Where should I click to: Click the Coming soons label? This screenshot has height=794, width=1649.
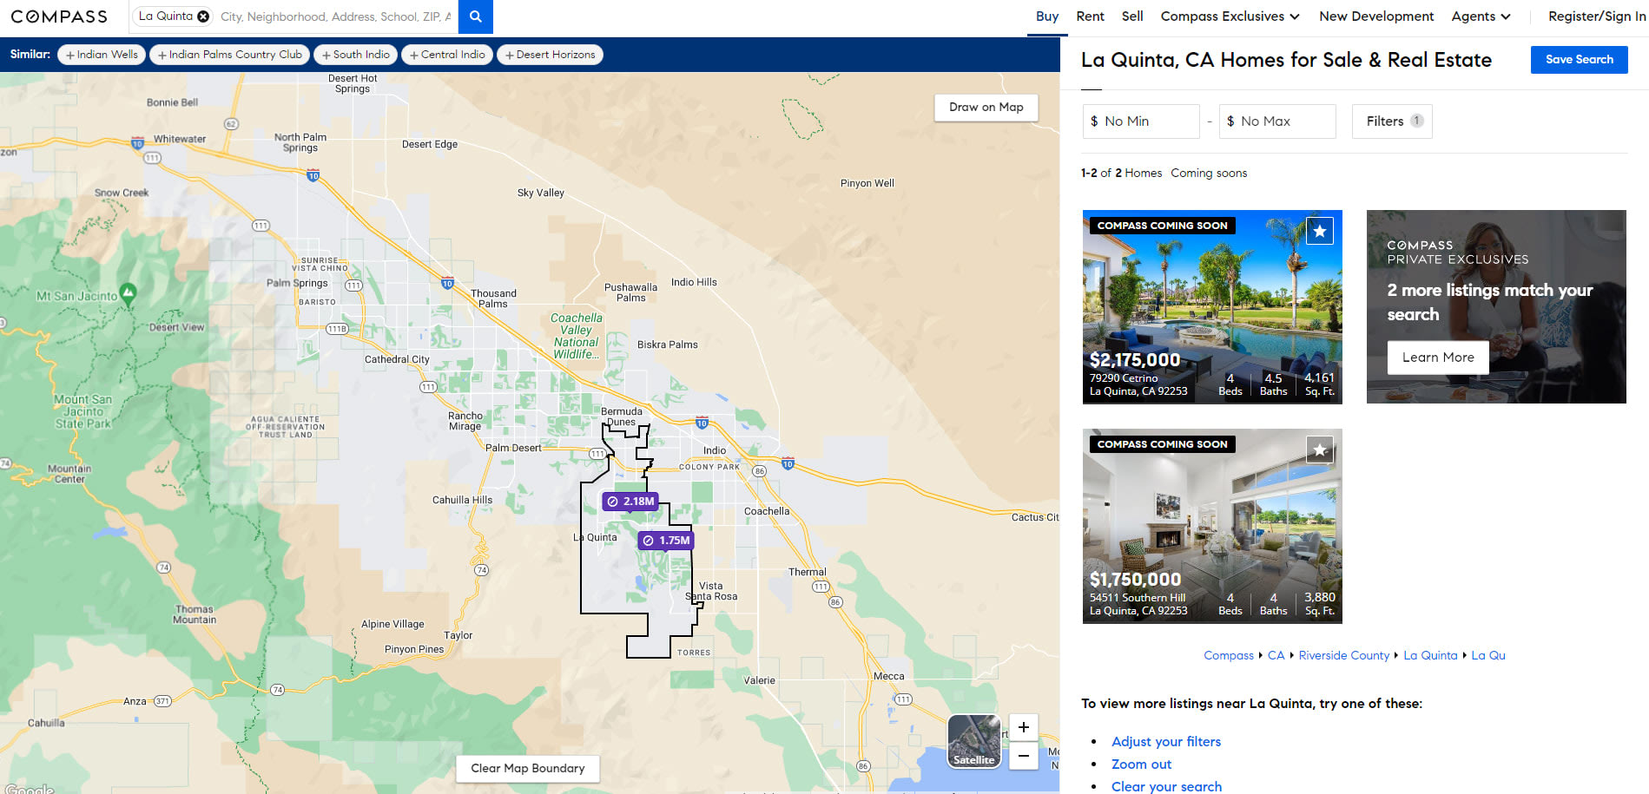1208,174
